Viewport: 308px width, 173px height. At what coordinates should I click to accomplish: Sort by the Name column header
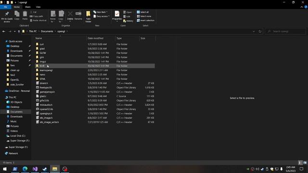pyautogui.click(x=60, y=38)
